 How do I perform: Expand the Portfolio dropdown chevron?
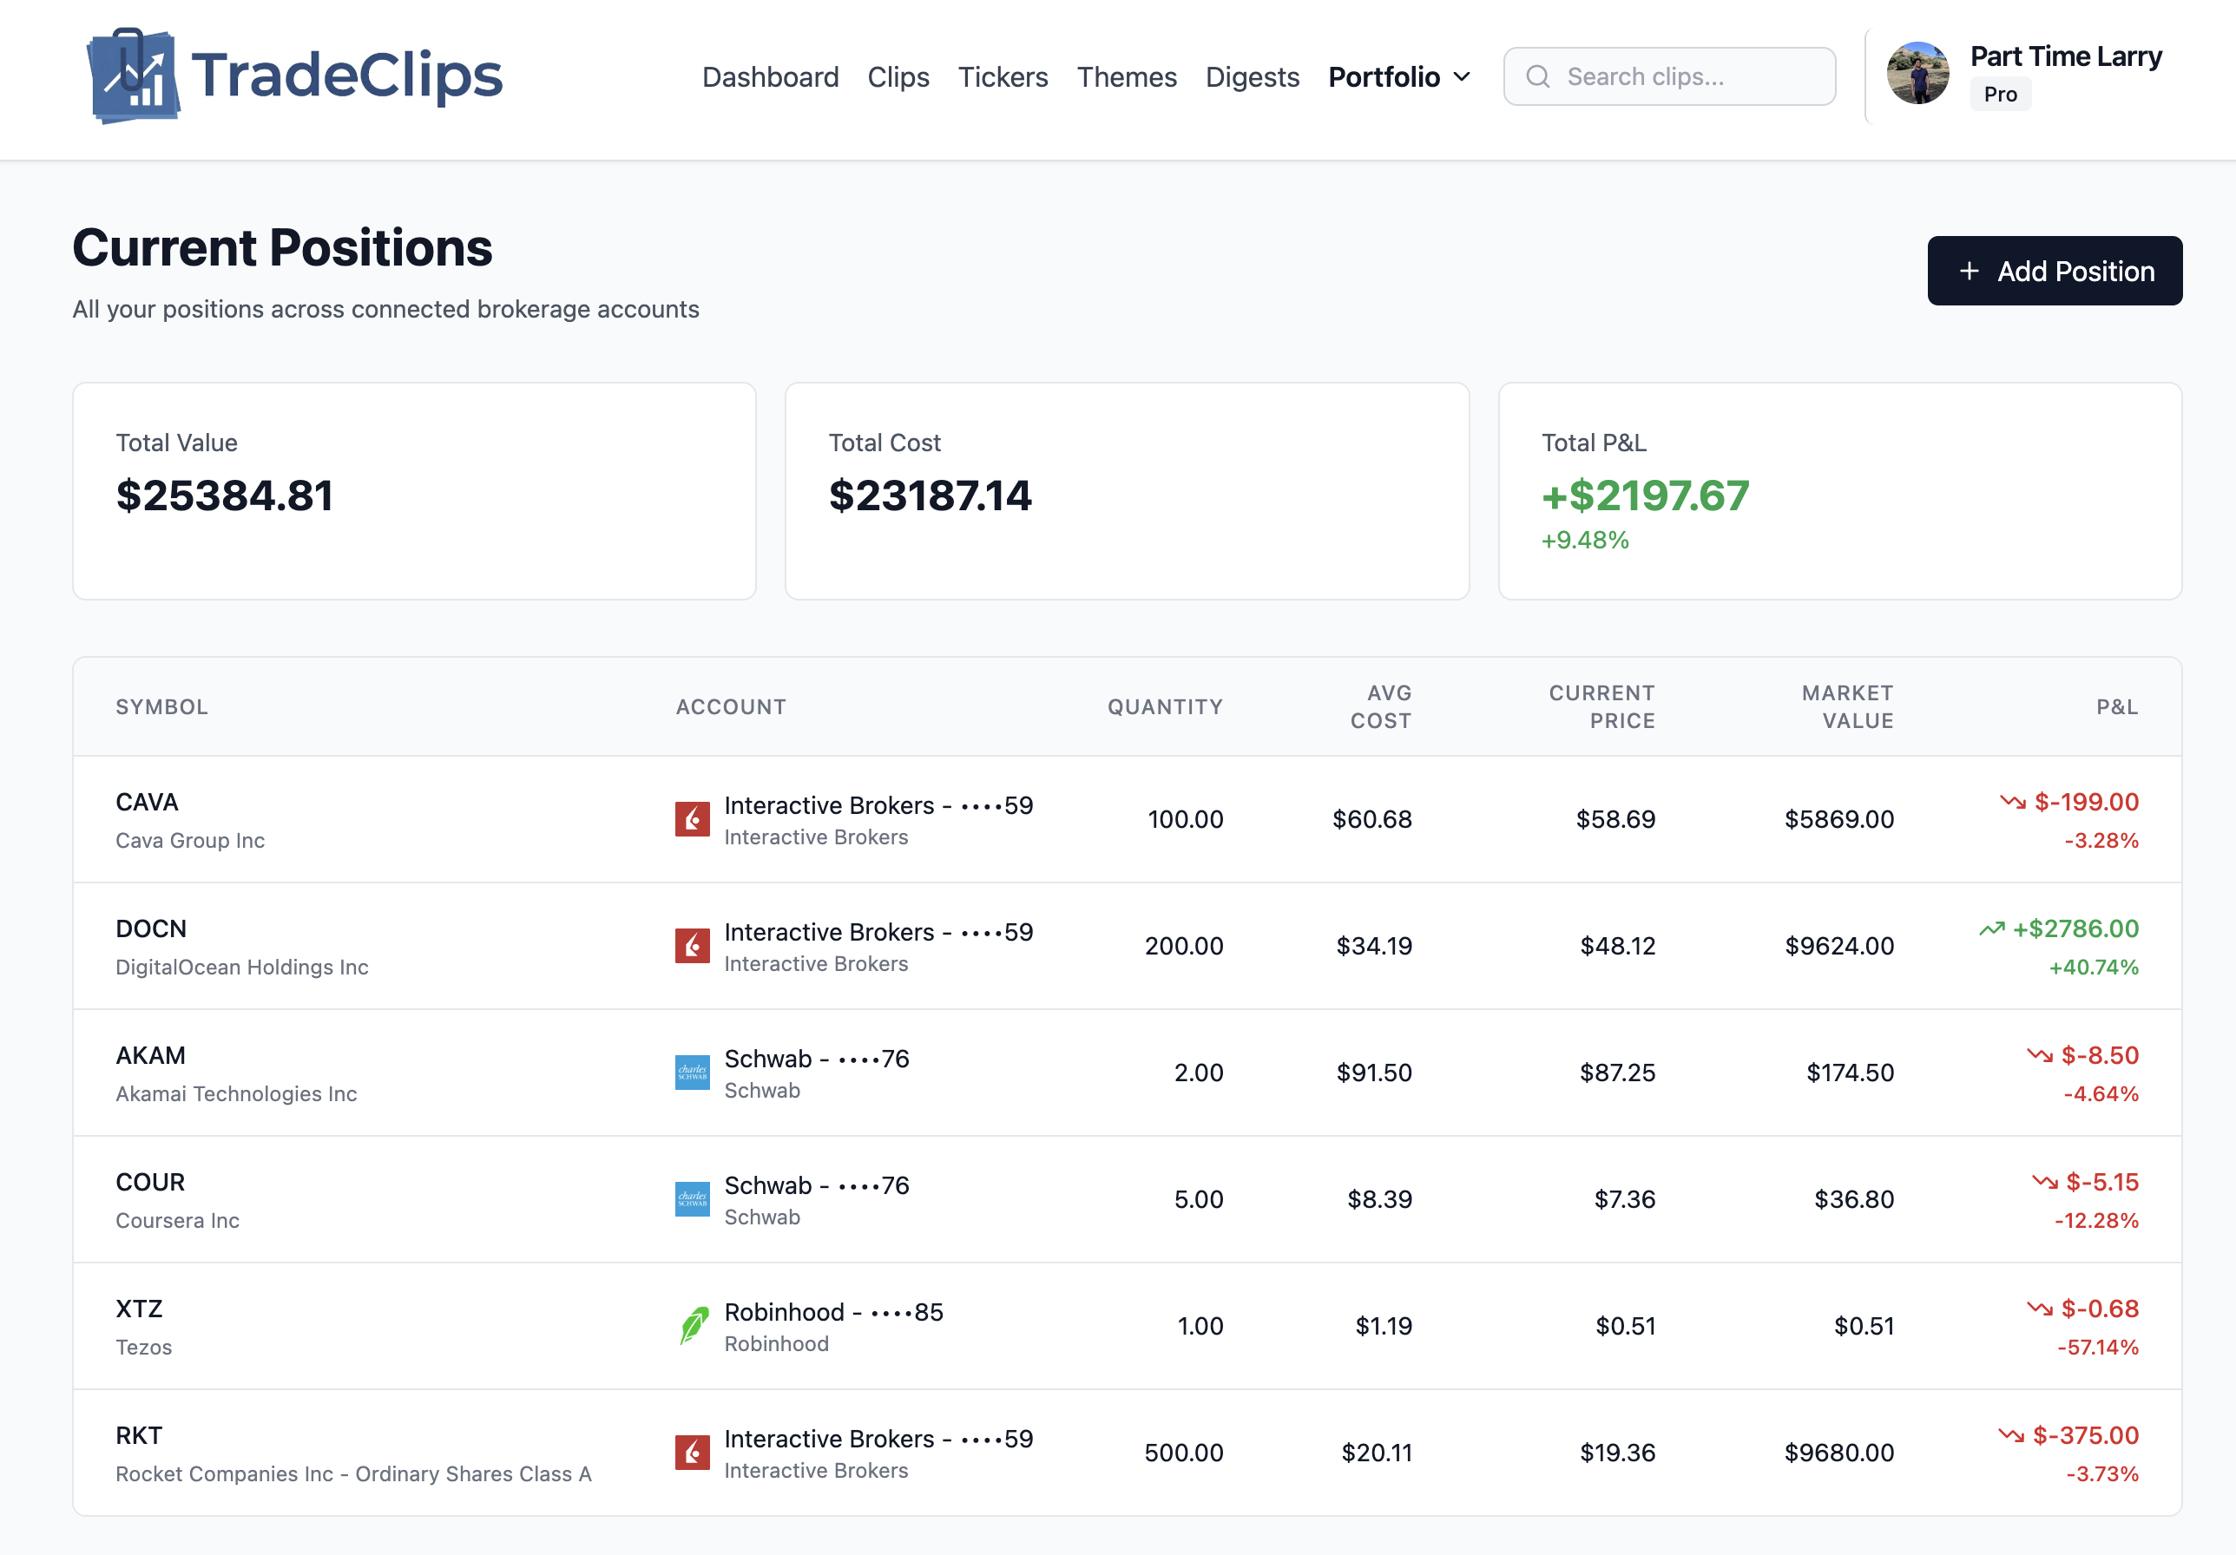click(1462, 77)
